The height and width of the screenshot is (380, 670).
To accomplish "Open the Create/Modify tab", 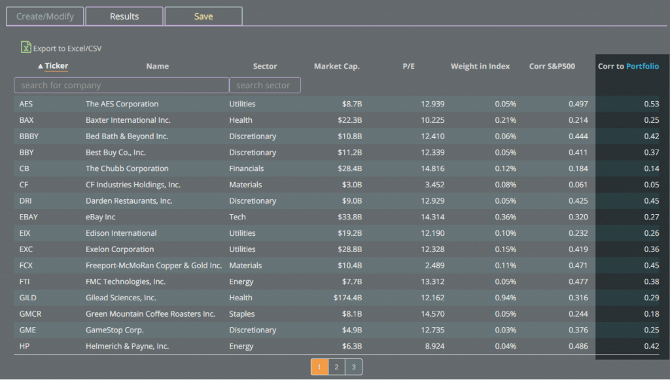I will point(45,16).
